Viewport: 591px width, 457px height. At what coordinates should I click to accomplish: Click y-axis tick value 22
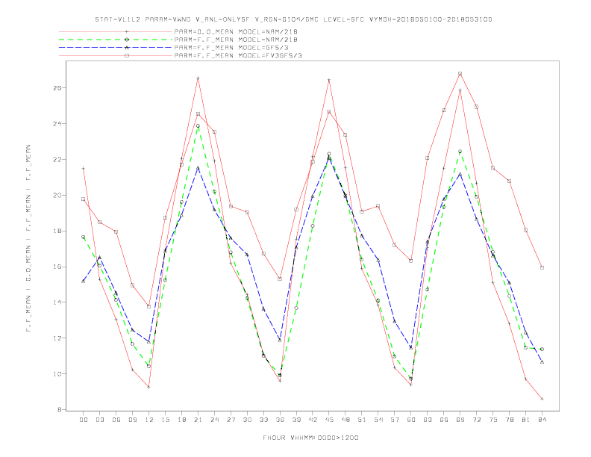(57, 160)
